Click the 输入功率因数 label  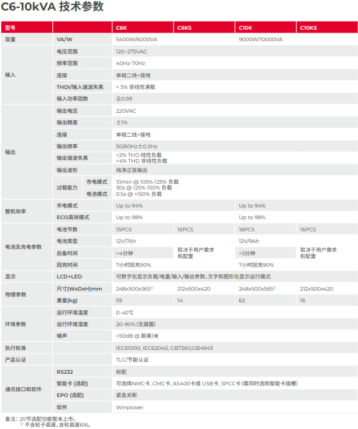72,99
